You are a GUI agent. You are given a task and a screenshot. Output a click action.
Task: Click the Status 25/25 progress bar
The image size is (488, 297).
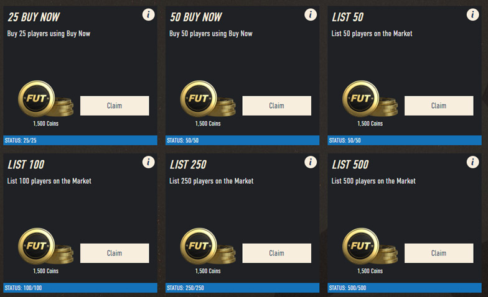[80, 140]
